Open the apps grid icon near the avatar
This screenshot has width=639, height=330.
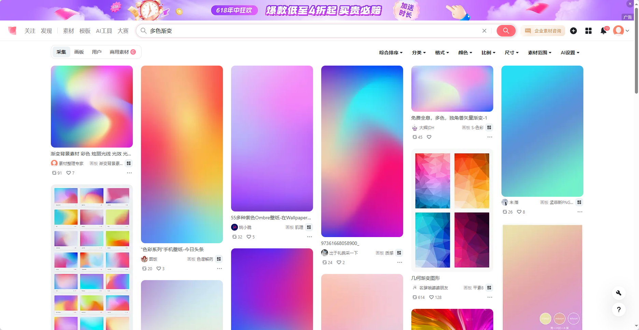tap(588, 31)
